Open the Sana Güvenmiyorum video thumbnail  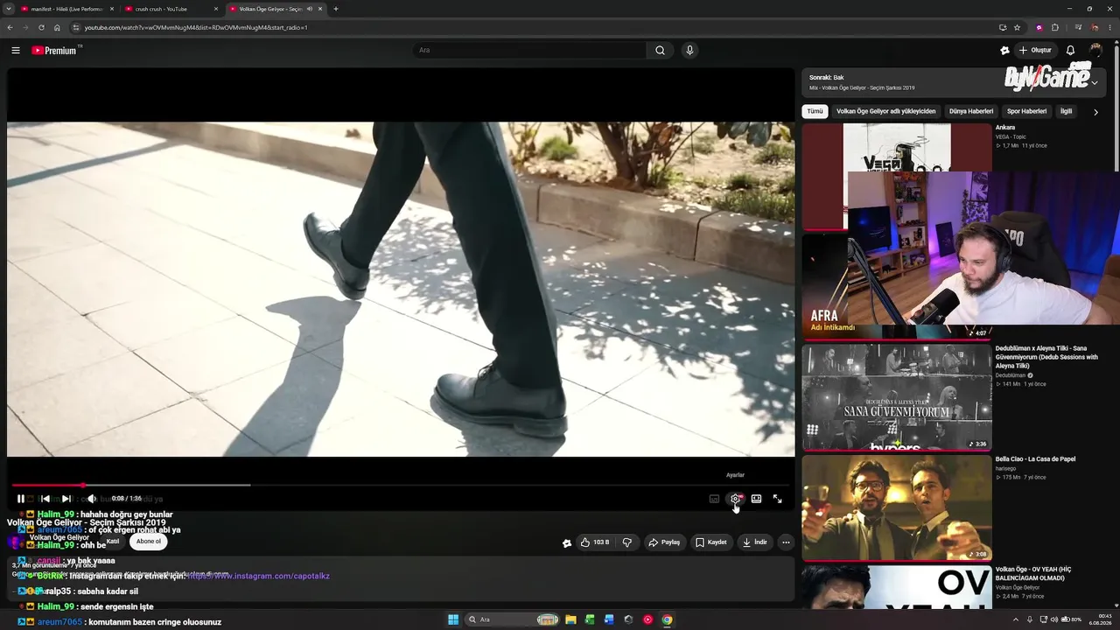click(897, 396)
